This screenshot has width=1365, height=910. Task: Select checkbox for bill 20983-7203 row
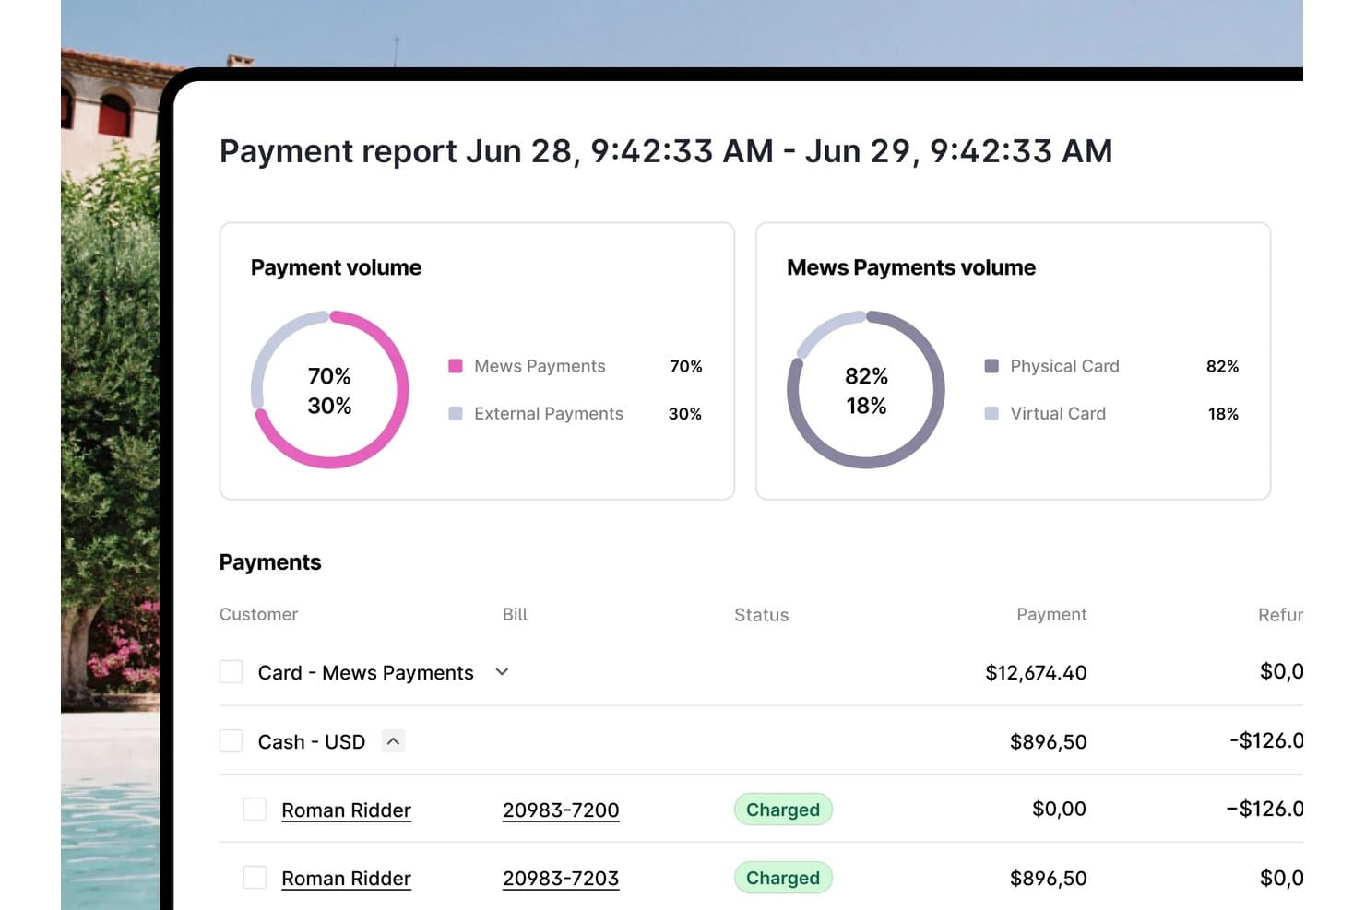tap(255, 877)
